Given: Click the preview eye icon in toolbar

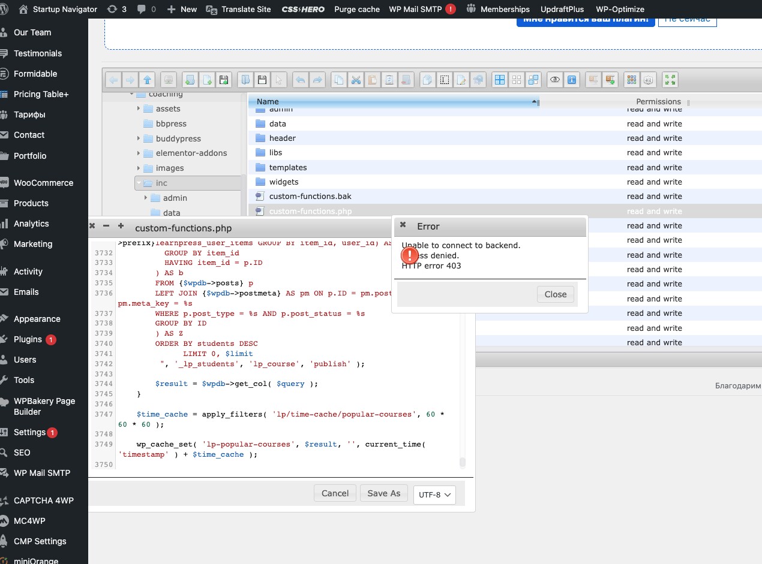Looking at the screenshot, I should pyautogui.click(x=555, y=80).
